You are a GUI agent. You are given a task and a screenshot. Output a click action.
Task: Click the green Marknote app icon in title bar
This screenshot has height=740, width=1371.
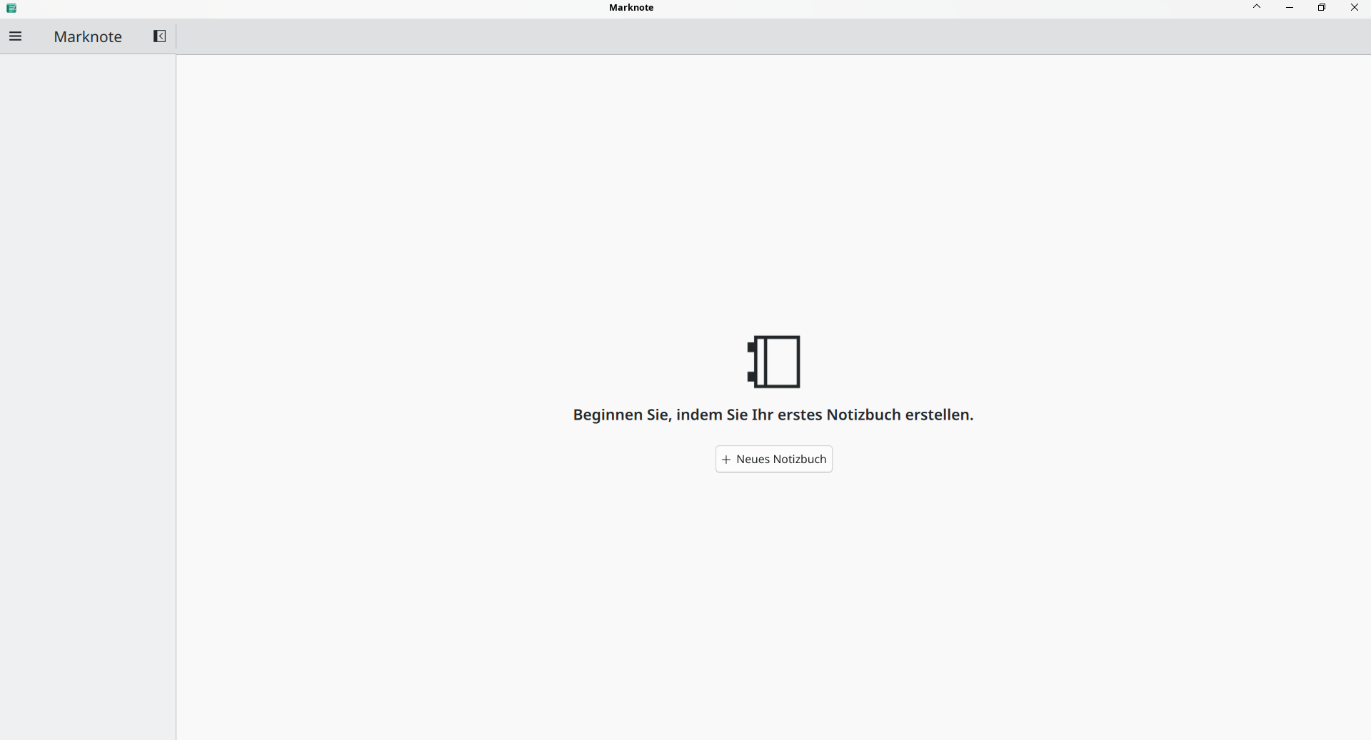click(x=11, y=8)
